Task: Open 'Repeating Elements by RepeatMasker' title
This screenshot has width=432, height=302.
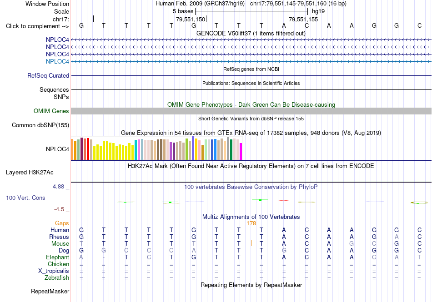Action: (x=251, y=285)
